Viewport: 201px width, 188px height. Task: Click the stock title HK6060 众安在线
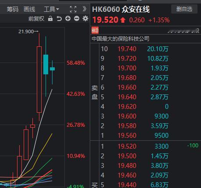[121, 9]
